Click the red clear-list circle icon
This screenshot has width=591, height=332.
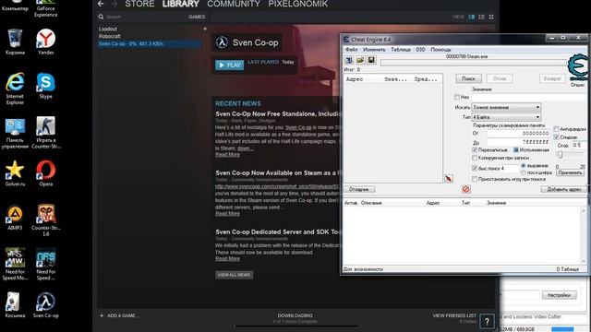[465, 189]
